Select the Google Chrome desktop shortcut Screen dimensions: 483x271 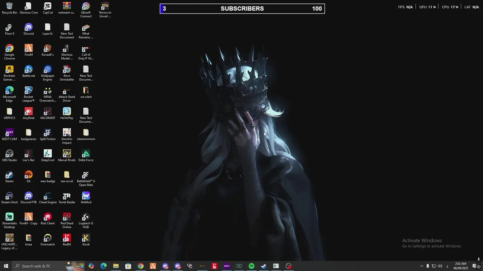9,52
